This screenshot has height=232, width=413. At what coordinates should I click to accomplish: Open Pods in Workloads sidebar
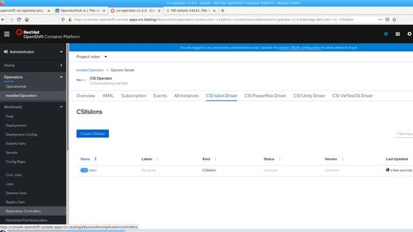[x=10, y=116]
